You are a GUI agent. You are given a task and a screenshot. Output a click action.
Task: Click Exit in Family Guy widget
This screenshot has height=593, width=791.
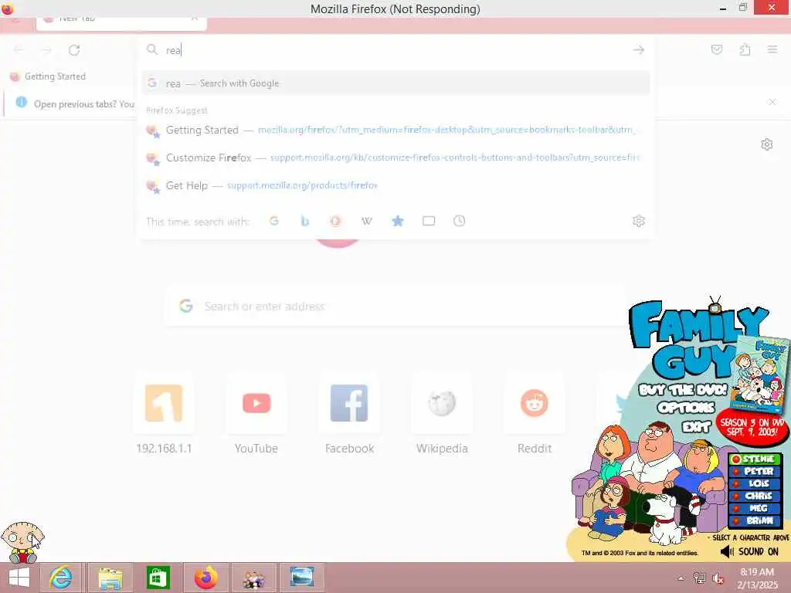click(696, 427)
